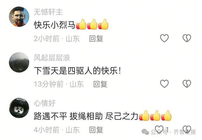The width and height of the screenshot is (202, 140).
Task: Open username 无憾轩主
Action: tap(48, 12)
